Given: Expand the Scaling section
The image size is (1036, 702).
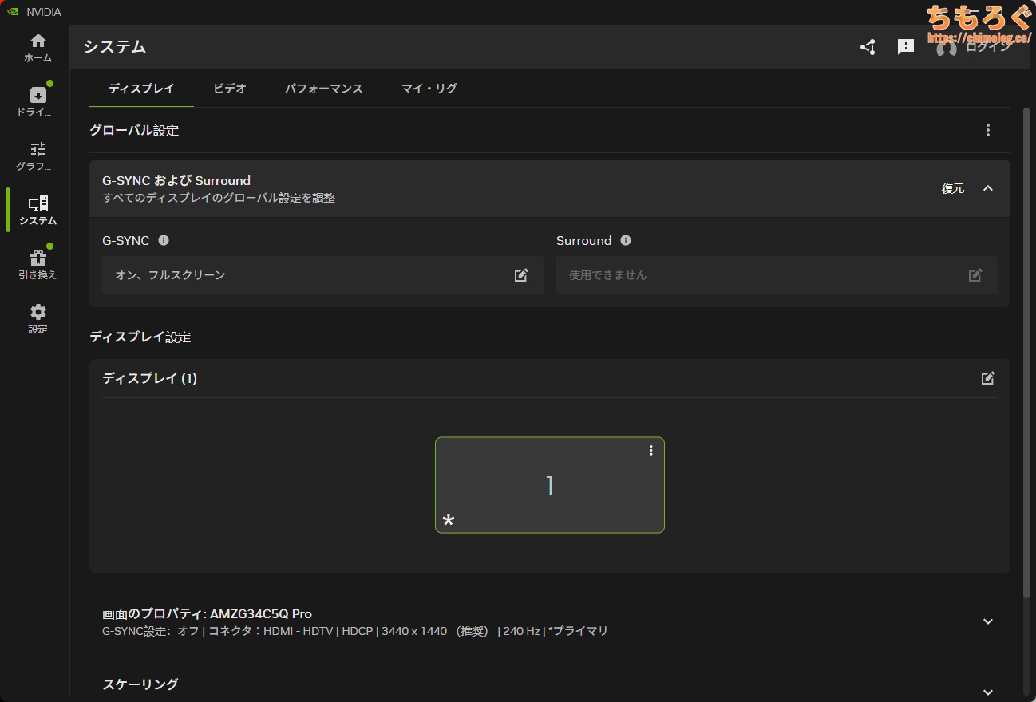Looking at the screenshot, I should 988,692.
